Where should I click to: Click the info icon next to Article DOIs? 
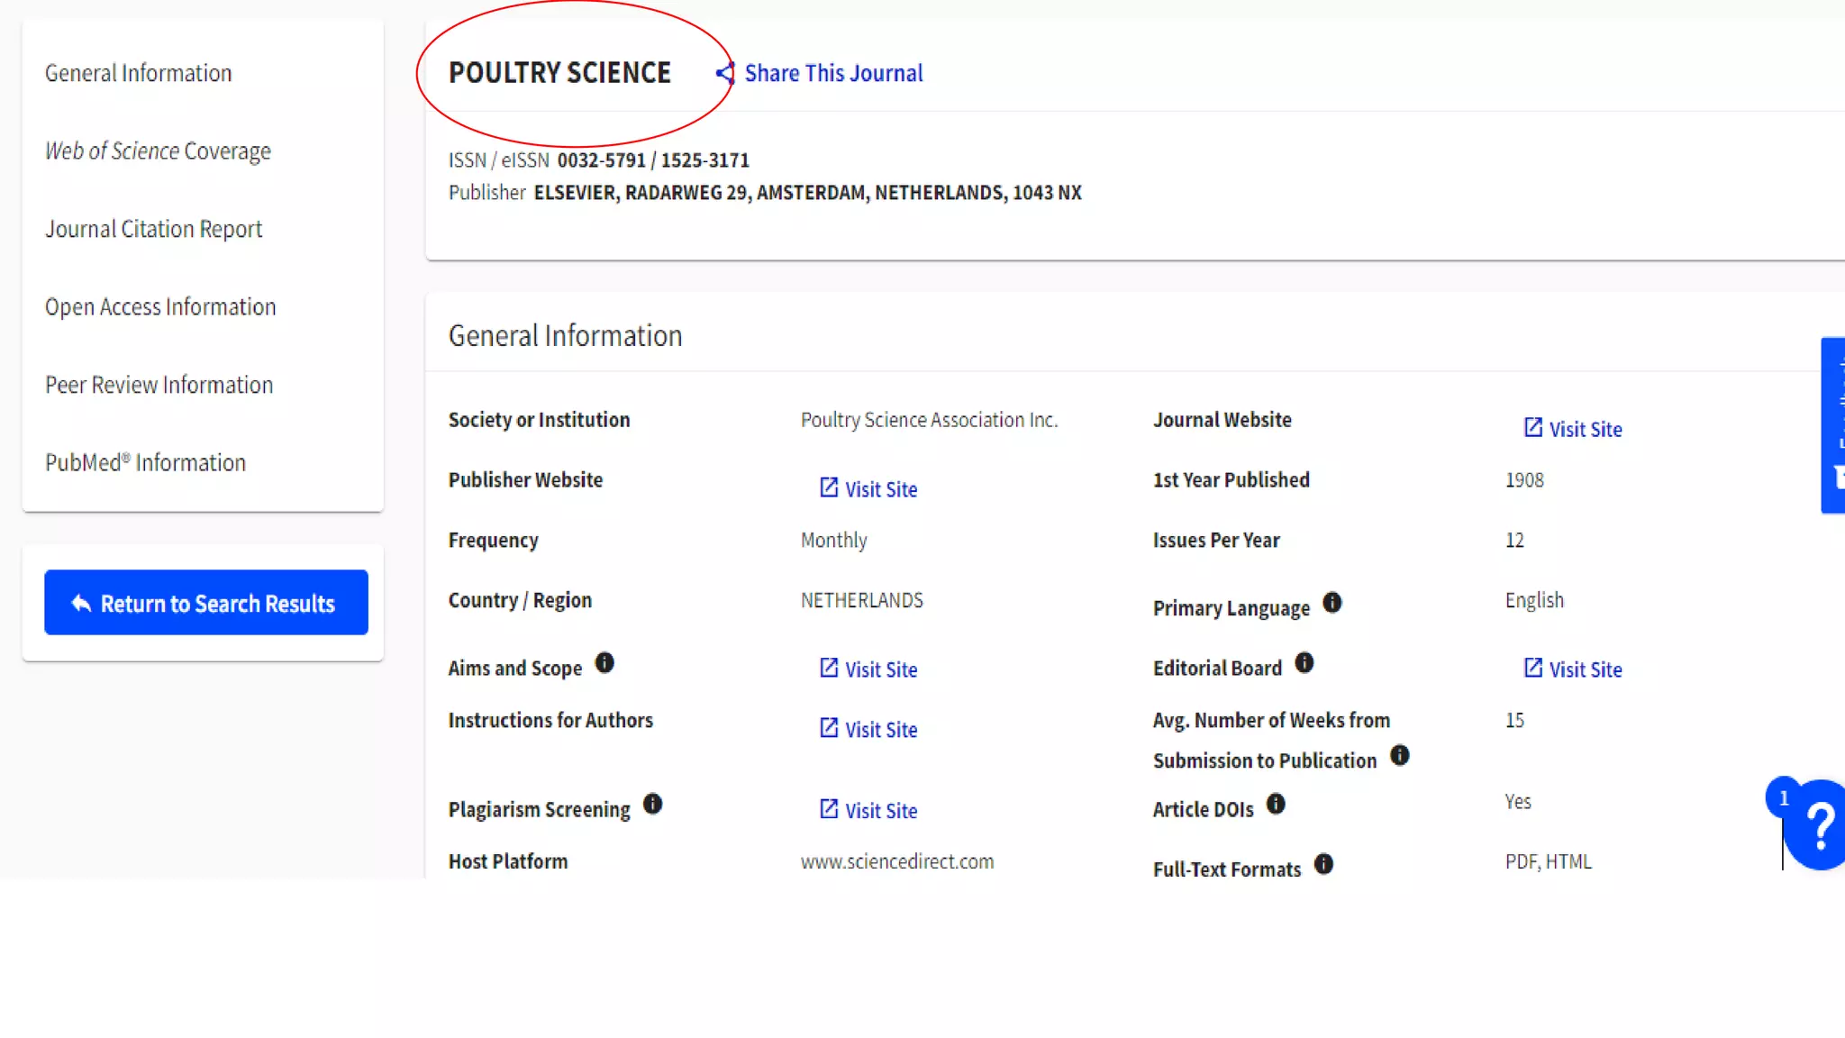click(1276, 804)
